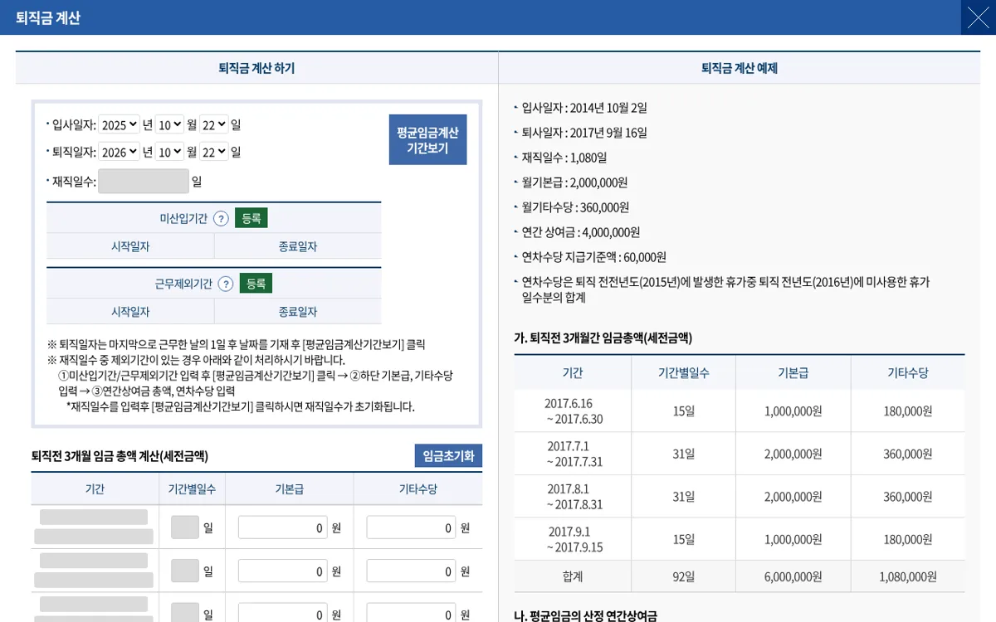Click second row 기간별일수 field

tap(185, 571)
